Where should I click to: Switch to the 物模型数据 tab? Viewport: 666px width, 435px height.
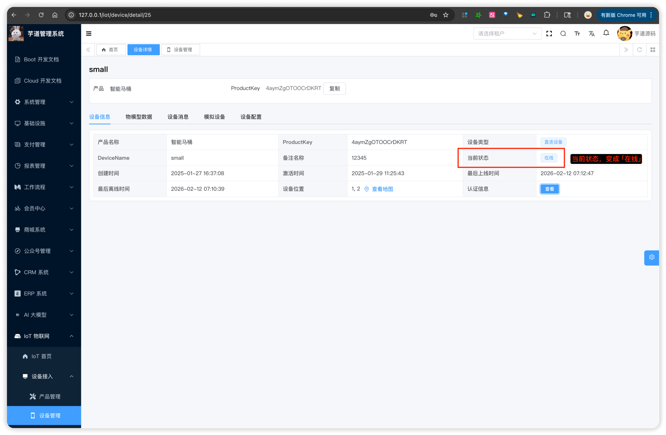point(139,117)
